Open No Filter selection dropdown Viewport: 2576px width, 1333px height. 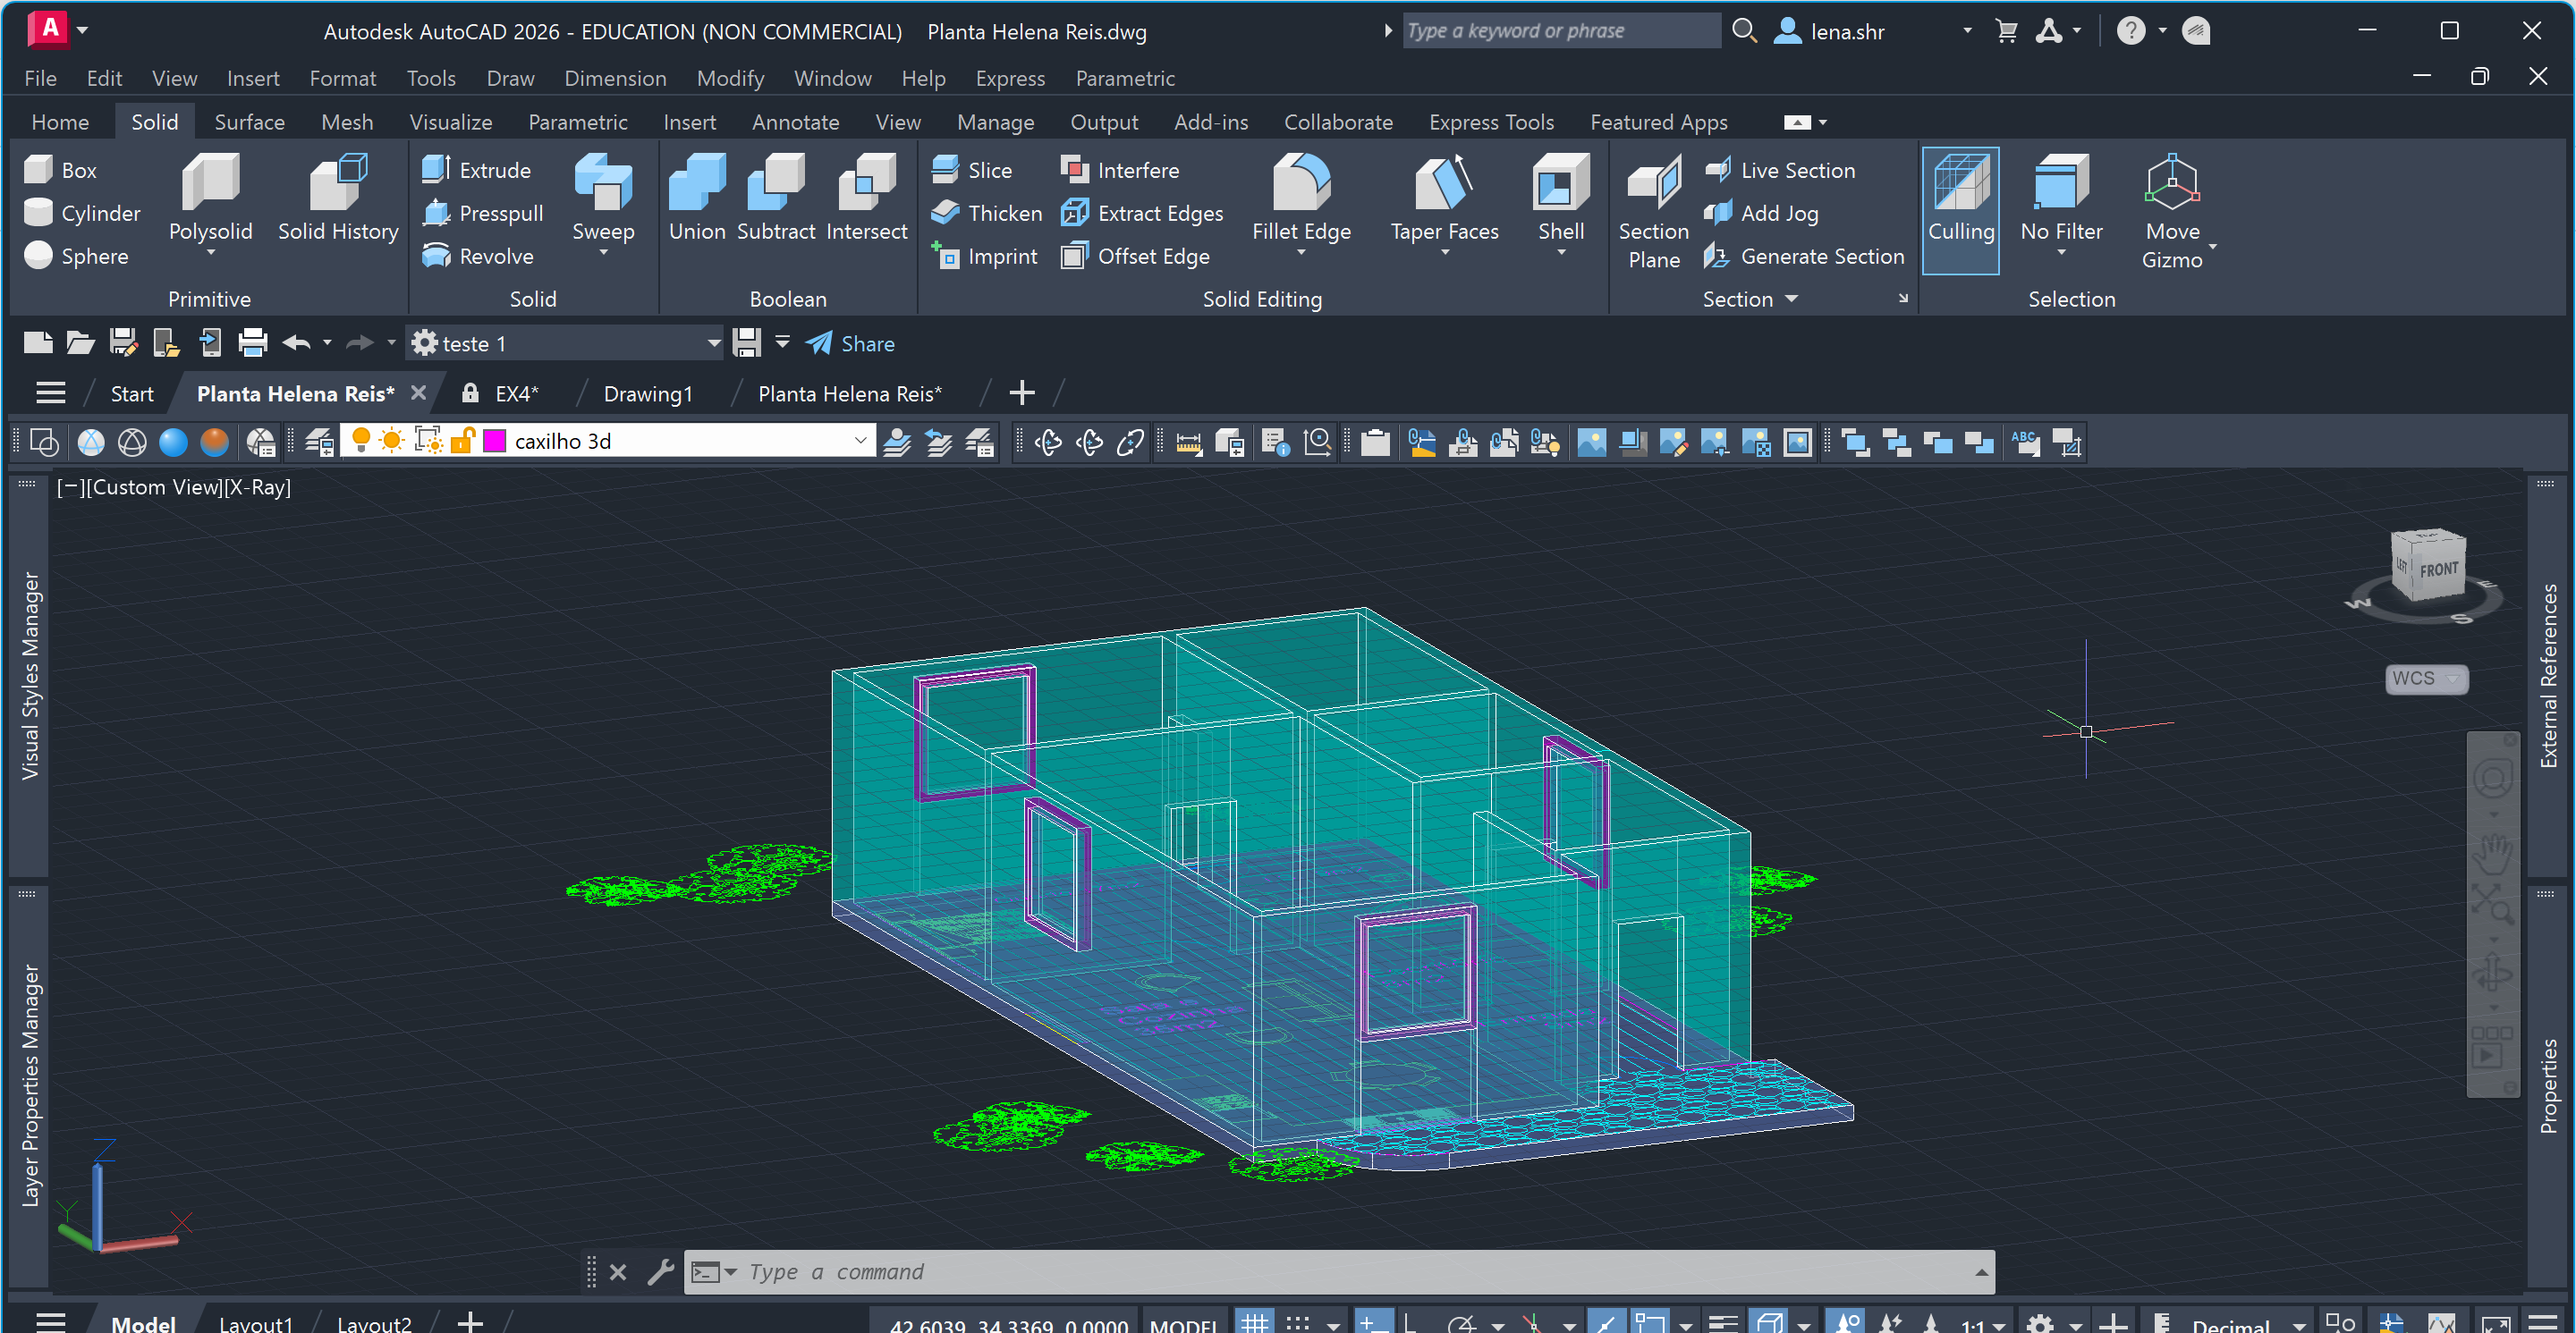[2061, 253]
